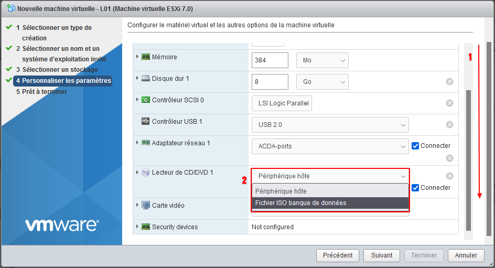Delete Contrôleur USB 1 via X icon
495x268 pixels.
pos(449,124)
